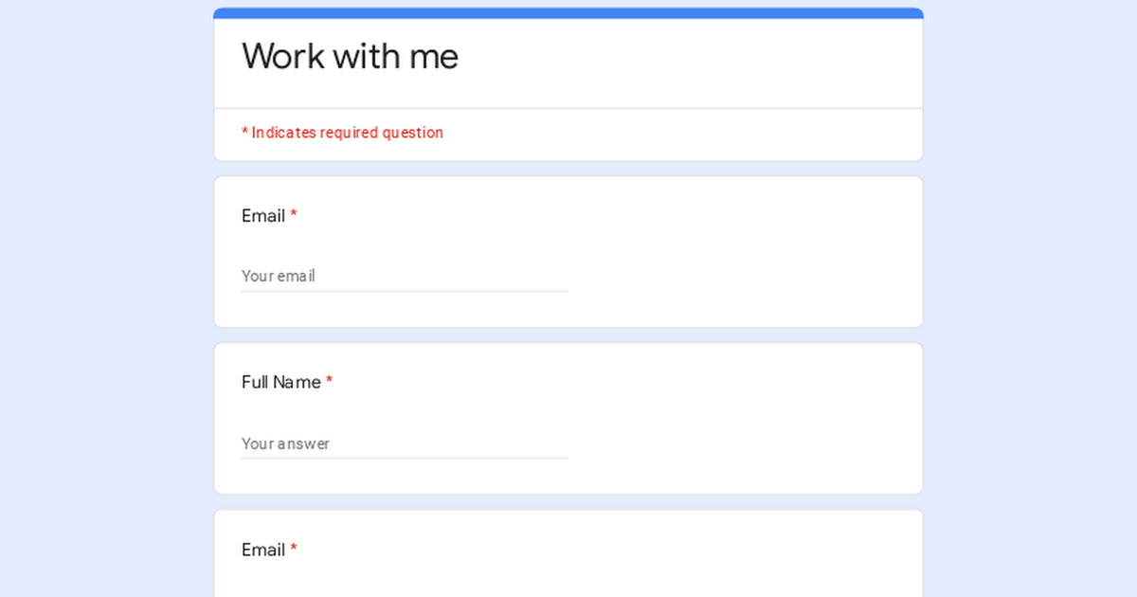The height and width of the screenshot is (597, 1137).
Task: Click the form header card
Action: [x=568, y=57]
